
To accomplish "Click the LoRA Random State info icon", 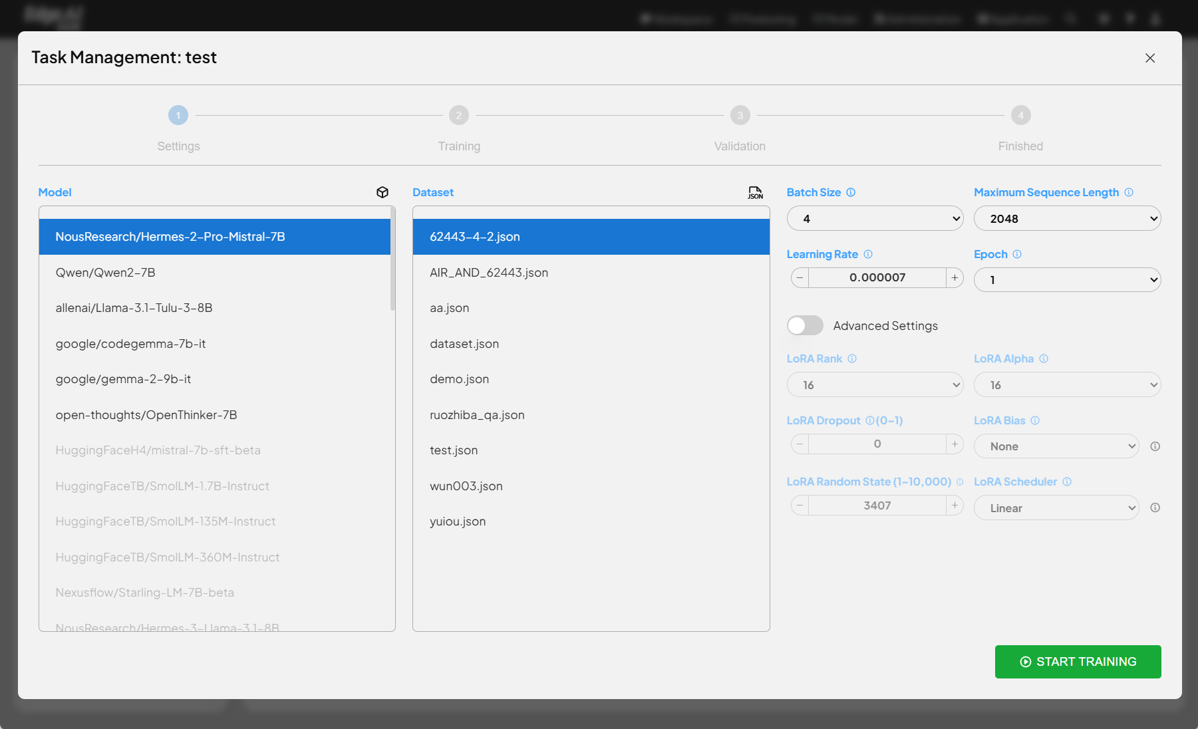I will [961, 481].
